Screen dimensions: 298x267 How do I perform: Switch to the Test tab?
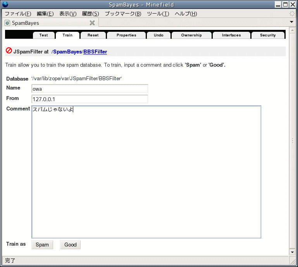(x=43, y=35)
